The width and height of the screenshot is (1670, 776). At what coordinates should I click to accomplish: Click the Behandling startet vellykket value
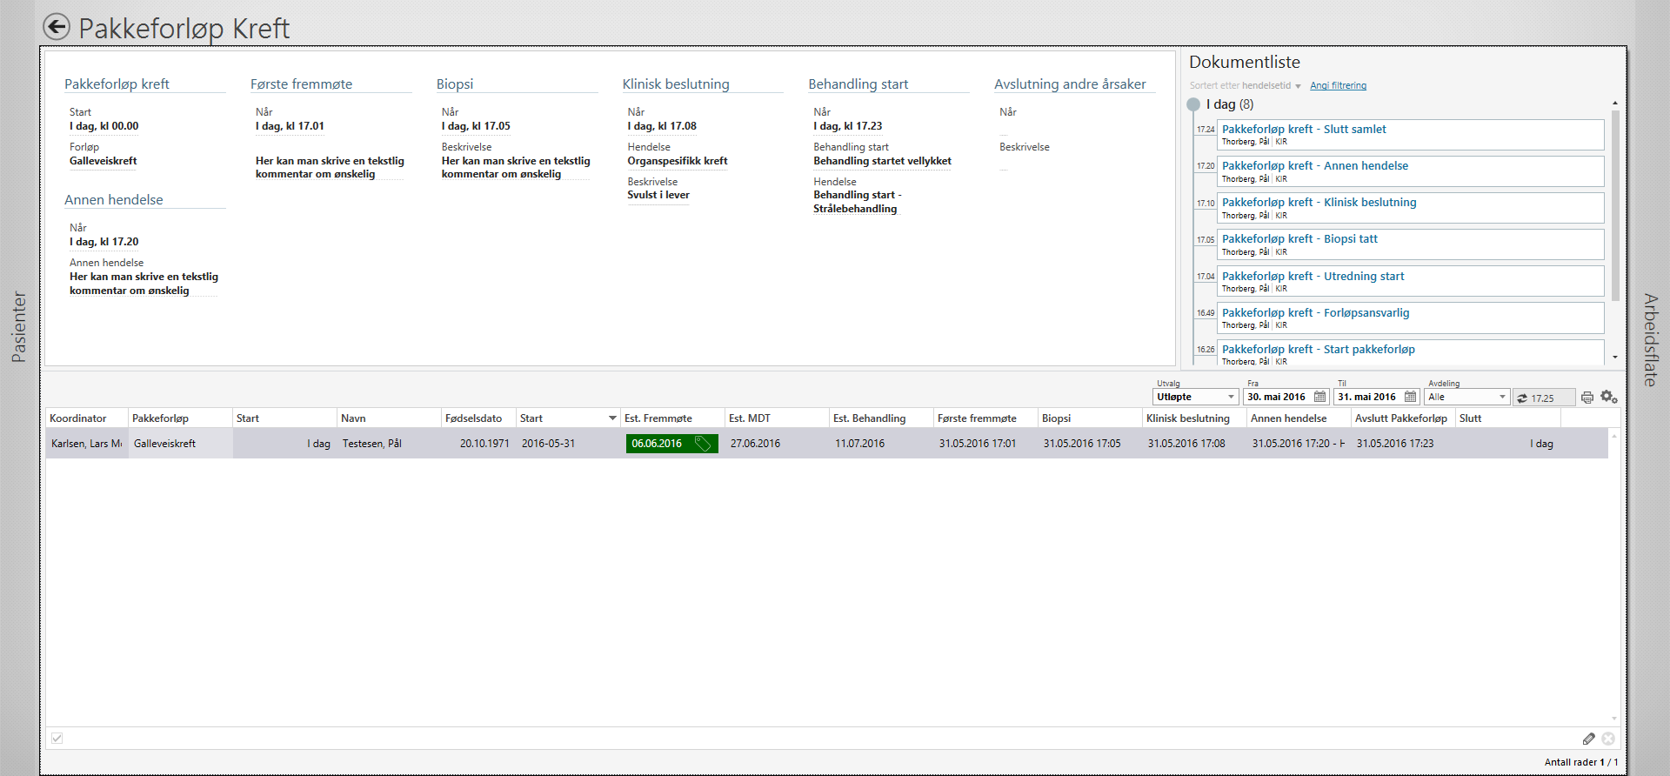[882, 161]
